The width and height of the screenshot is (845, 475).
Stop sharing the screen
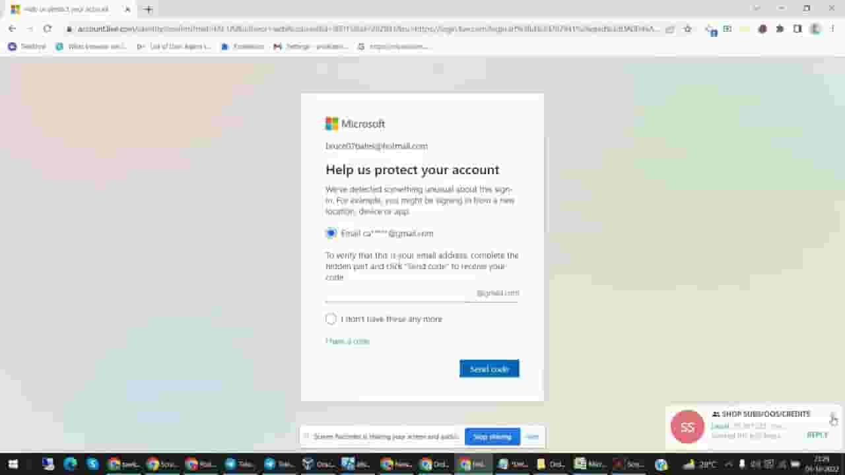pos(492,437)
